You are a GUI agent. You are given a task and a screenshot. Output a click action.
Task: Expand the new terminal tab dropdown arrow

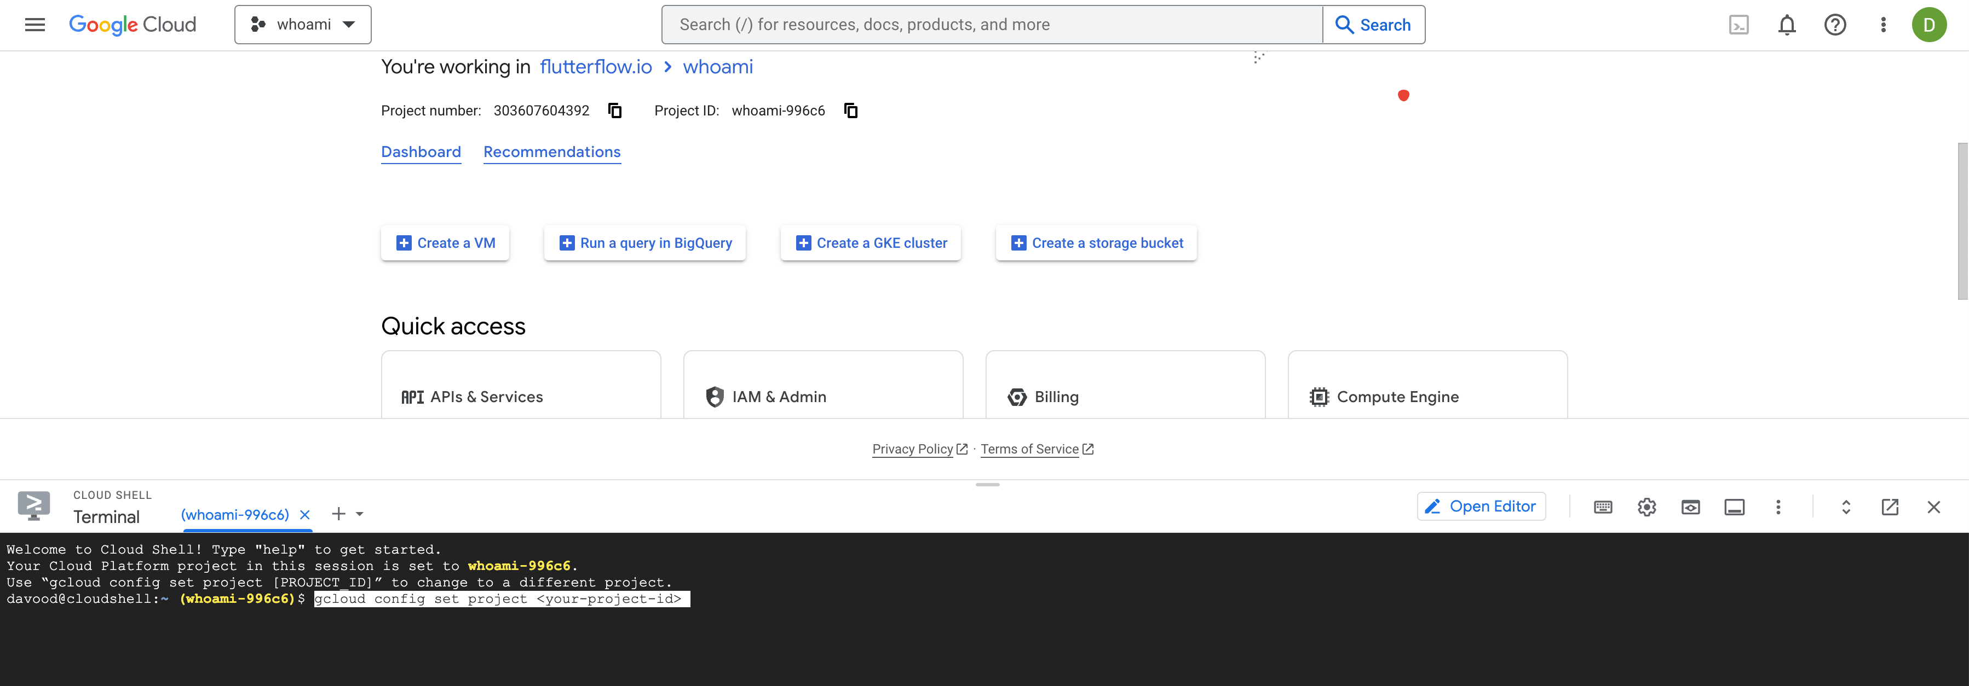tap(360, 514)
